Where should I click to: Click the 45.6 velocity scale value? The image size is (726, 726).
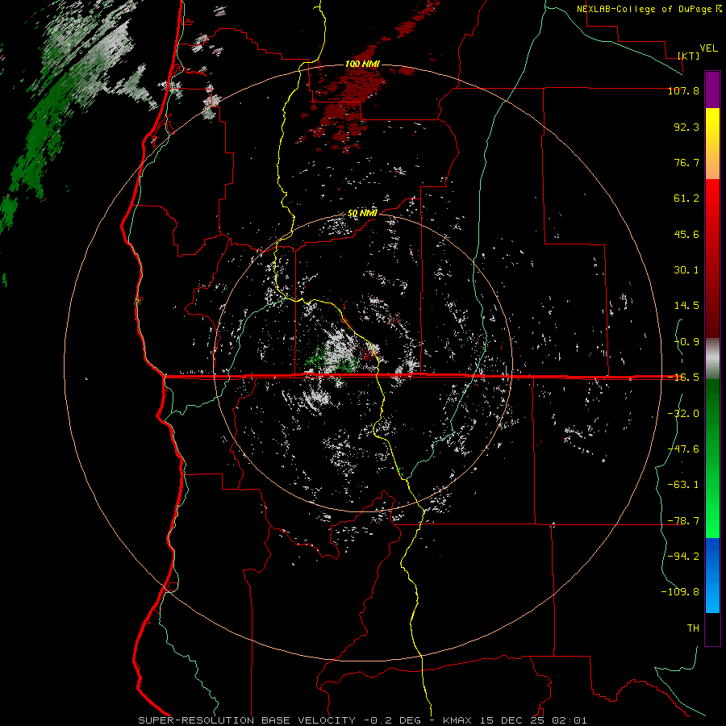[686, 234]
